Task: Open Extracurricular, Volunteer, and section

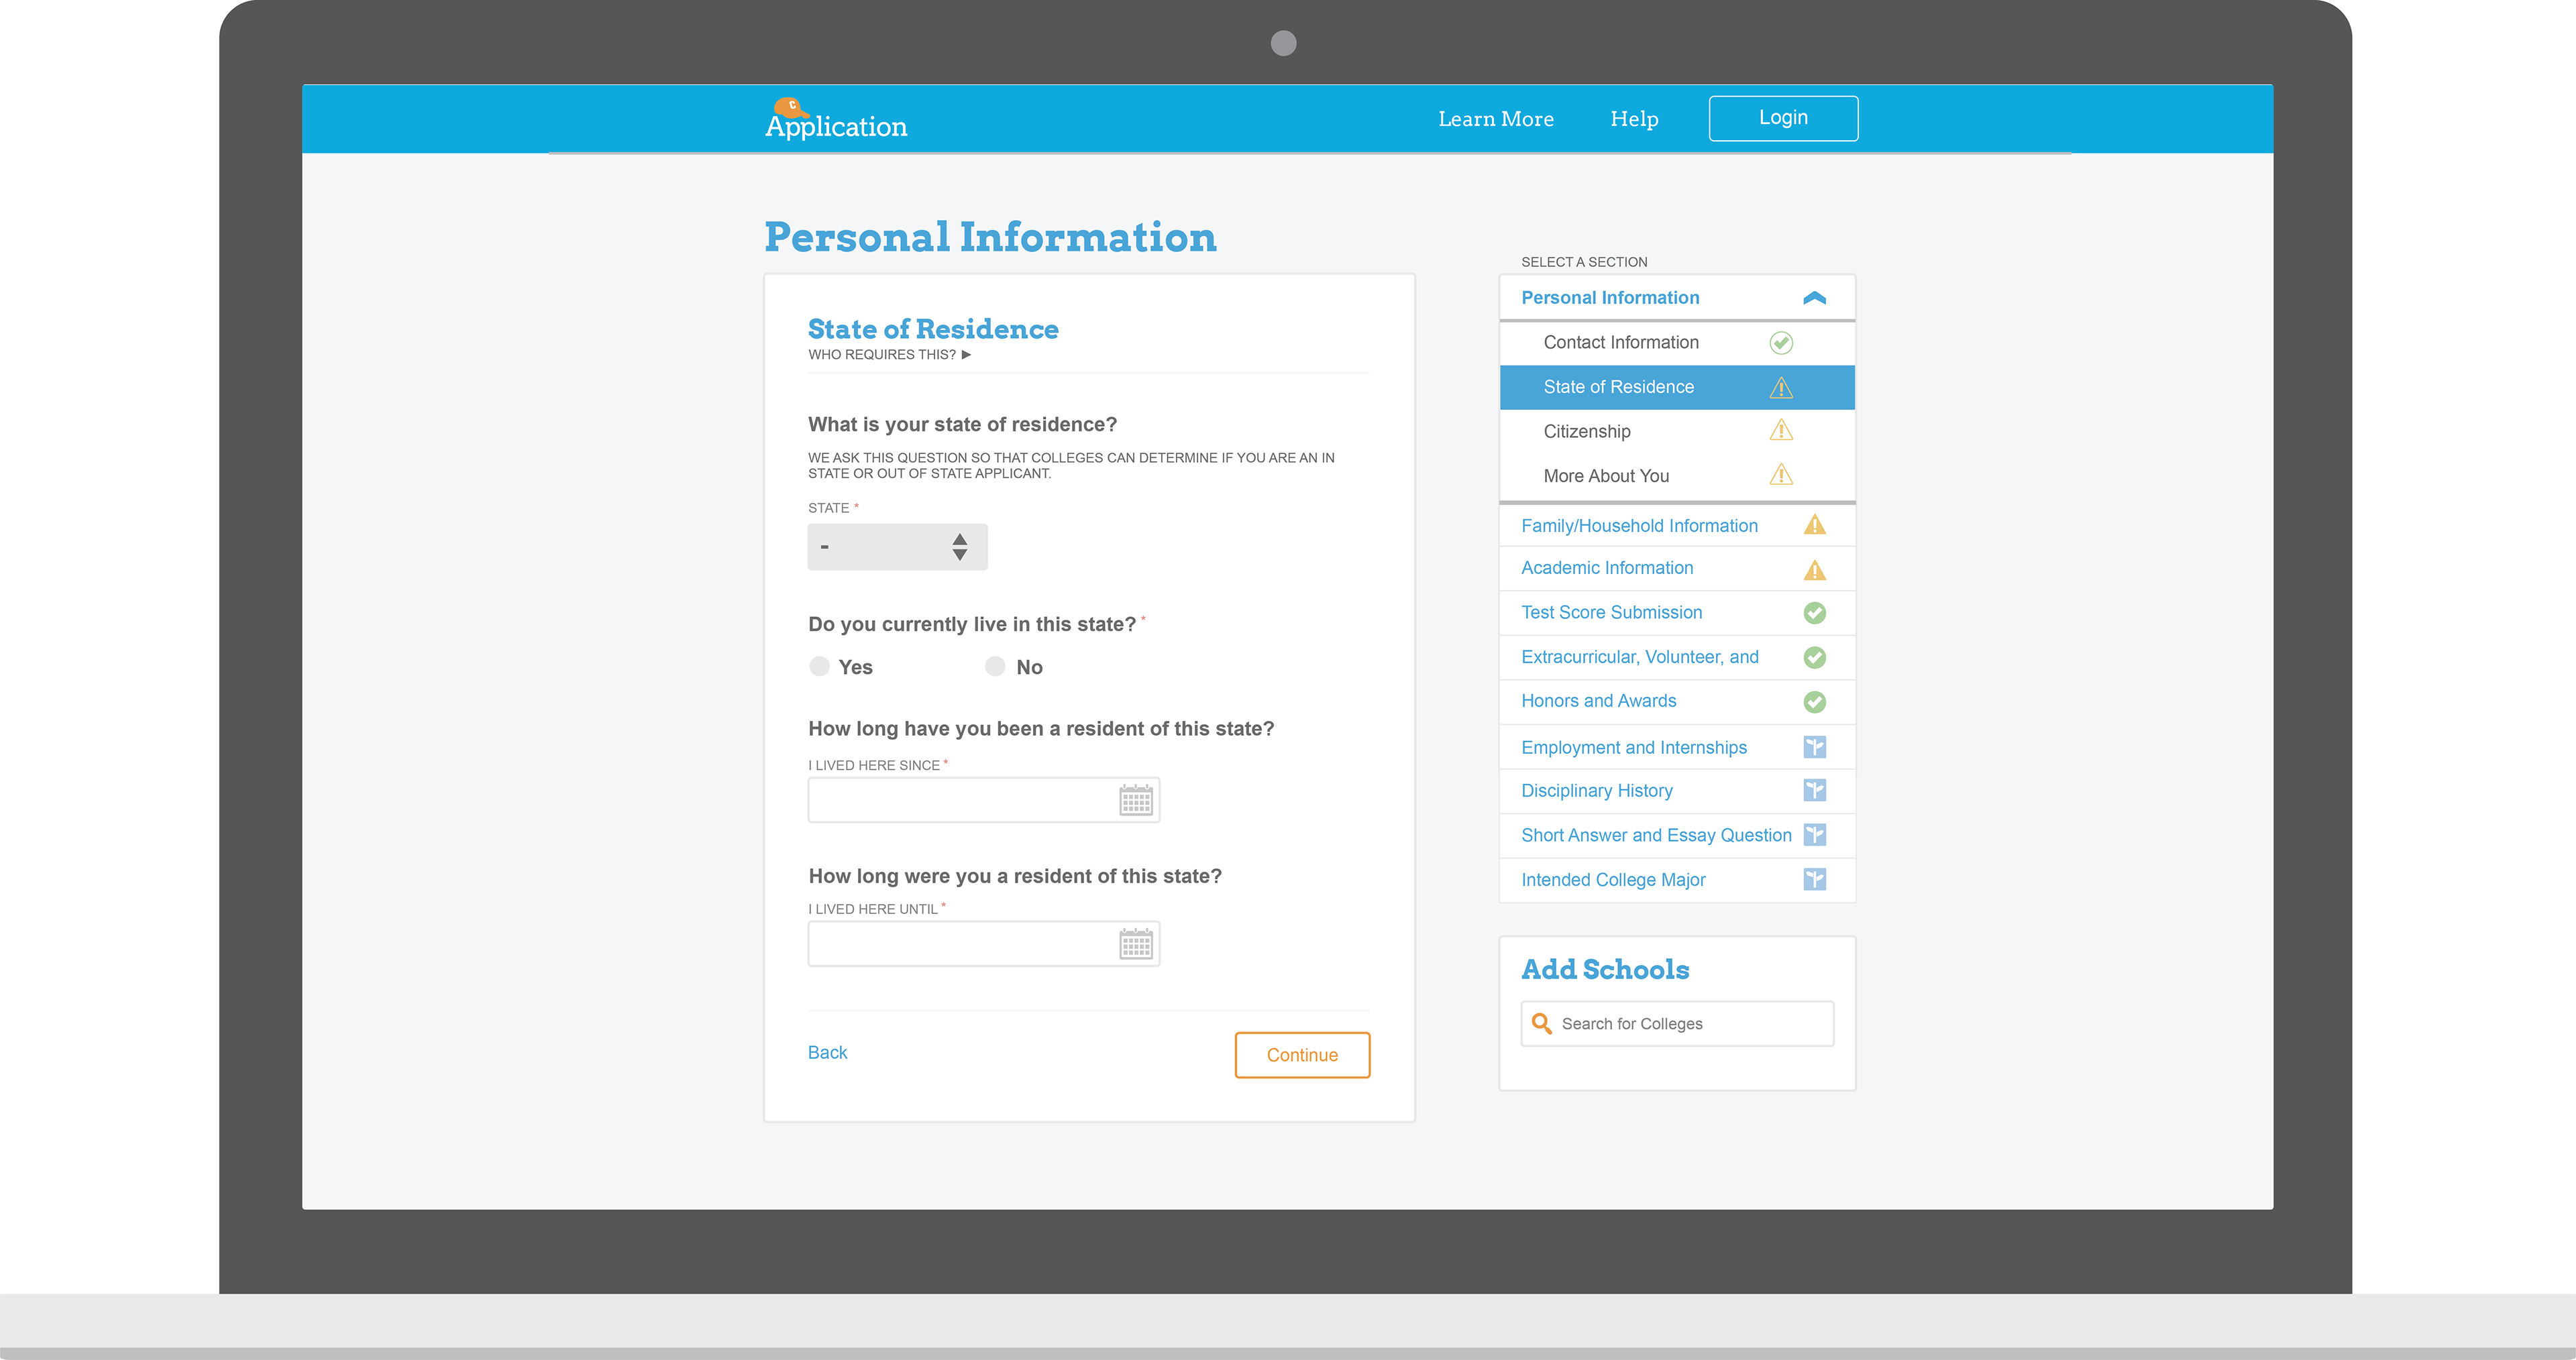Action: [1677, 657]
